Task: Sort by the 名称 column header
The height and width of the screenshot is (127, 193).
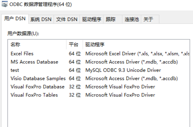Action: tap(37, 44)
